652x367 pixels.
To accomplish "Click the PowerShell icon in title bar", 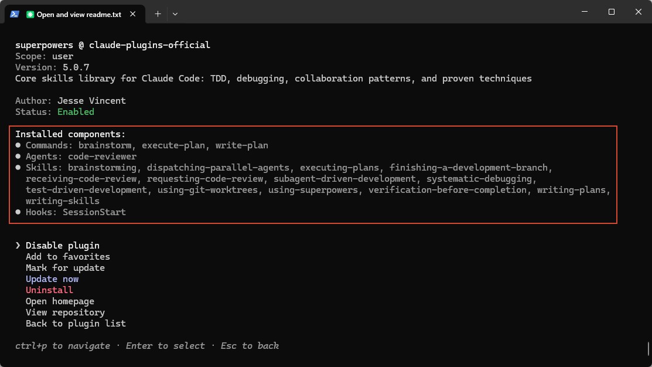I will (13, 13).
